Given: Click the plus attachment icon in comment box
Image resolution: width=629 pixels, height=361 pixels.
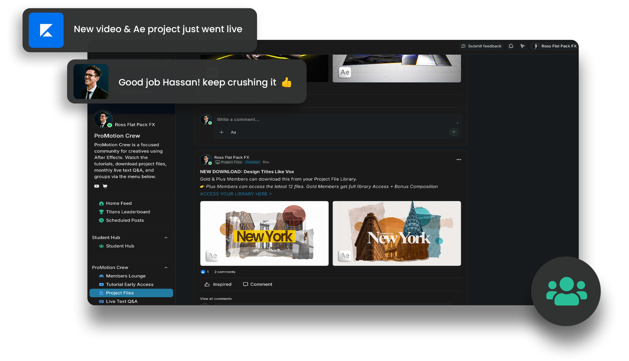Looking at the screenshot, I should tap(221, 132).
